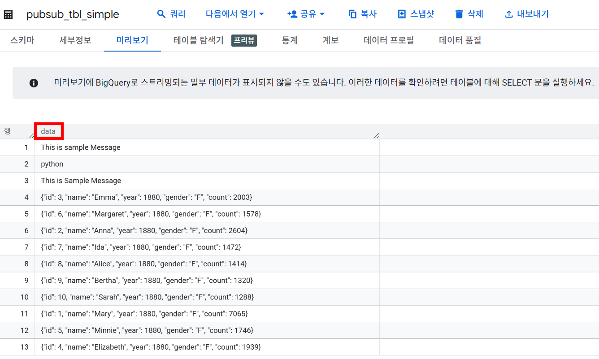Click the 내보내기 export button
The width and height of the screenshot is (599, 359).
tap(526, 14)
